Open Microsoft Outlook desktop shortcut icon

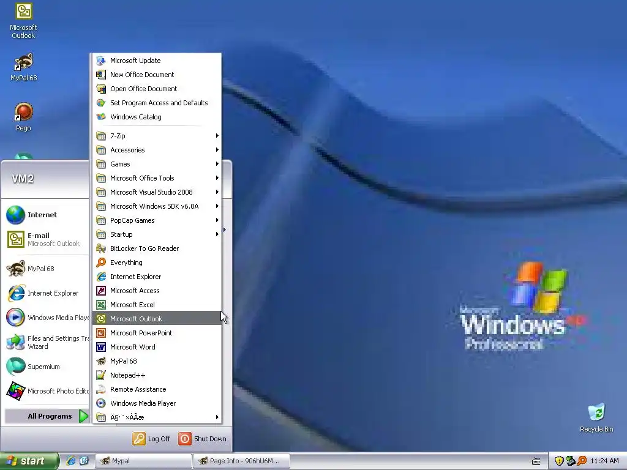24,11
